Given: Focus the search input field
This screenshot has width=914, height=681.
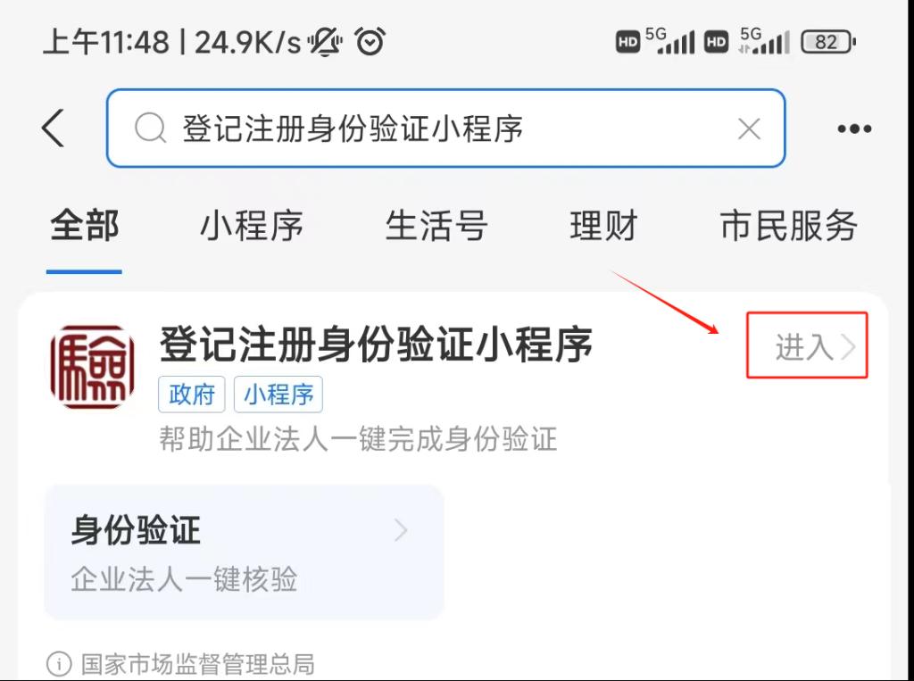Looking at the screenshot, I should (x=446, y=129).
